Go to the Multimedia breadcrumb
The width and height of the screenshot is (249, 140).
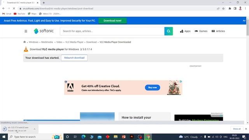[47, 42]
